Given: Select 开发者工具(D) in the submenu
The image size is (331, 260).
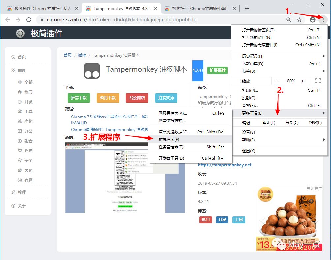Looking at the screenshot, I should (190, 158).
